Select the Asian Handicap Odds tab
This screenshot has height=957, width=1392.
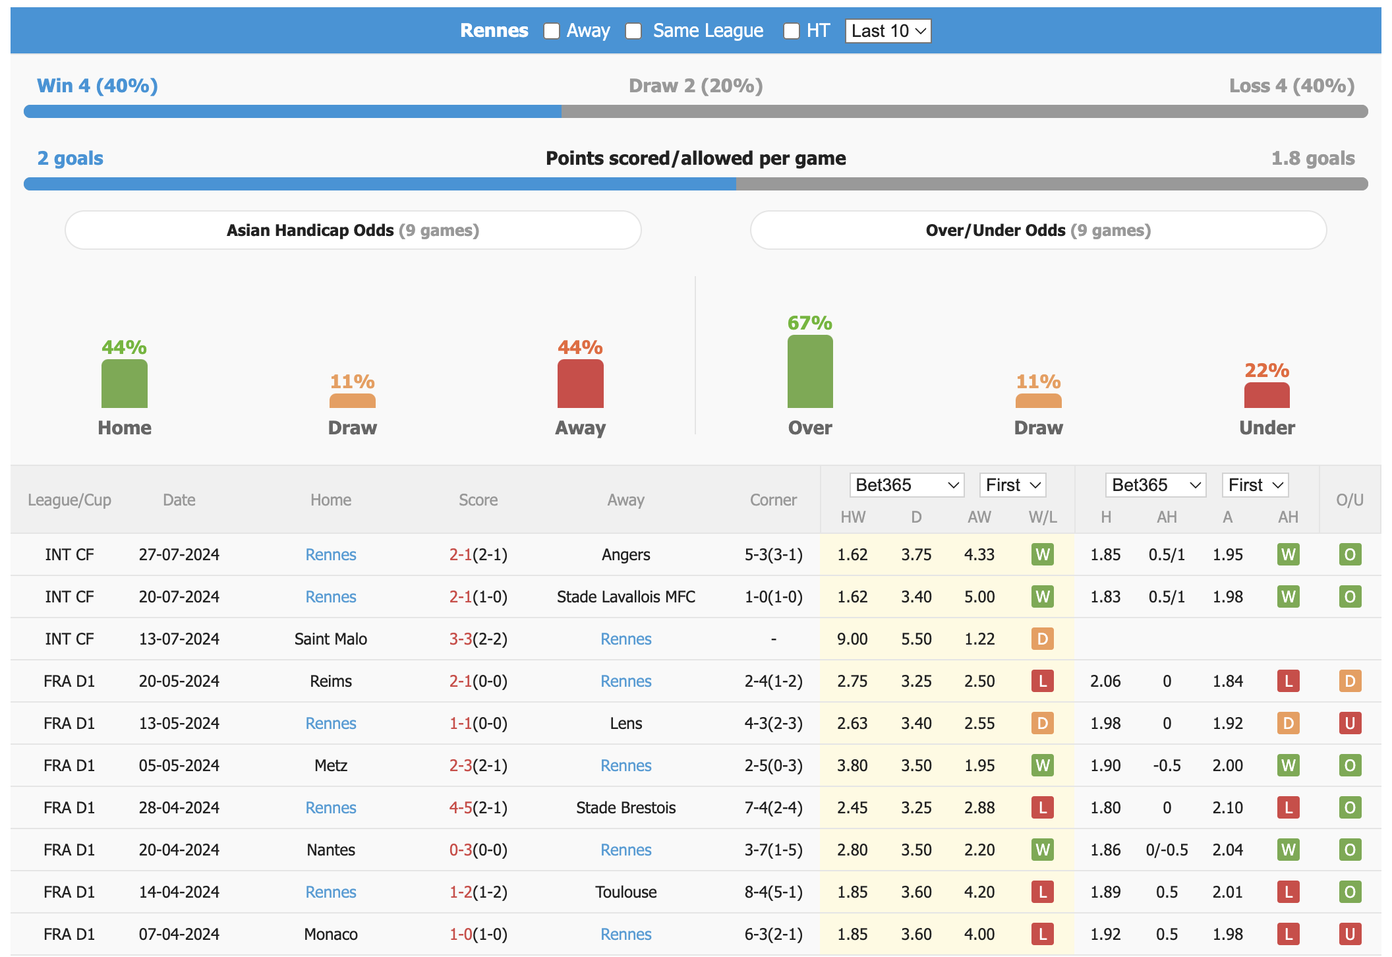[353, 230]
